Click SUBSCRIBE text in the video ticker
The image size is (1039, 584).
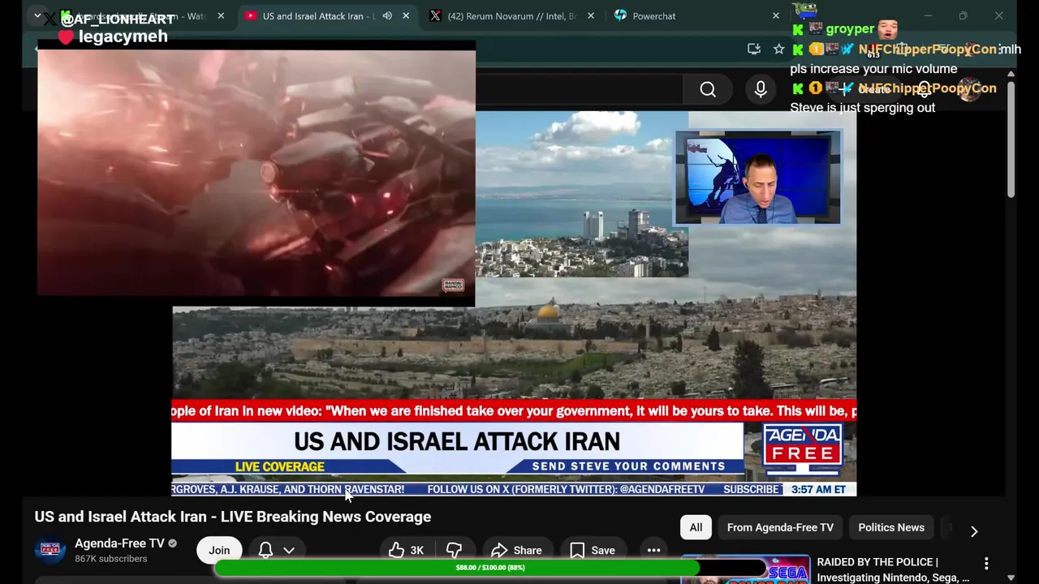click(751, 489)
